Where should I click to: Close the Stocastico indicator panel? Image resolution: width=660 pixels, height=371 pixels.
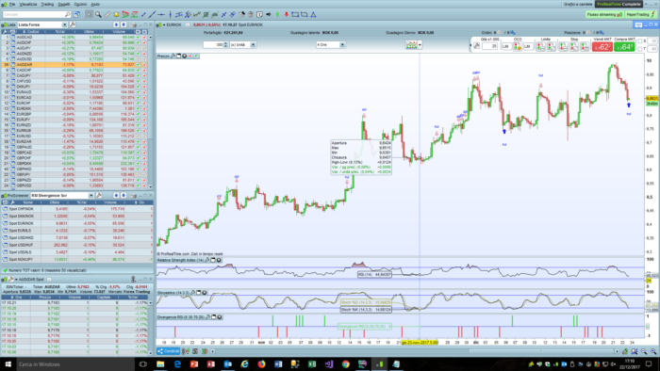click(205, 293)
